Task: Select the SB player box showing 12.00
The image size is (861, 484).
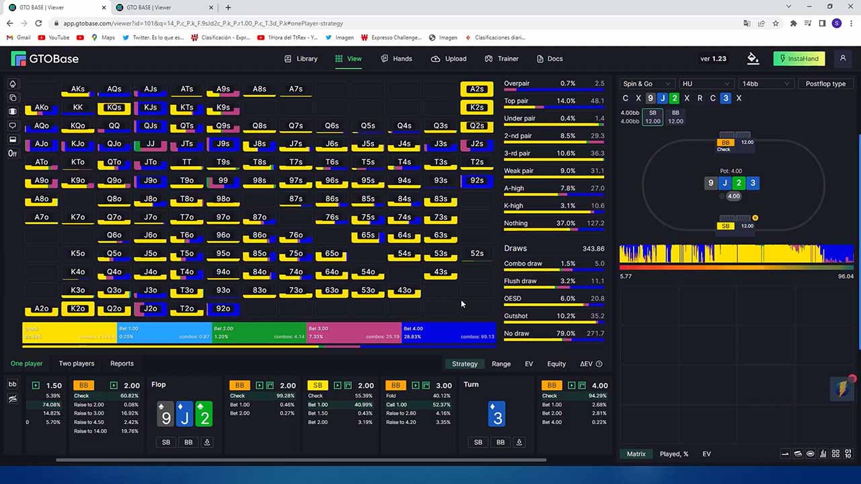Action: [x=652, y=117]
